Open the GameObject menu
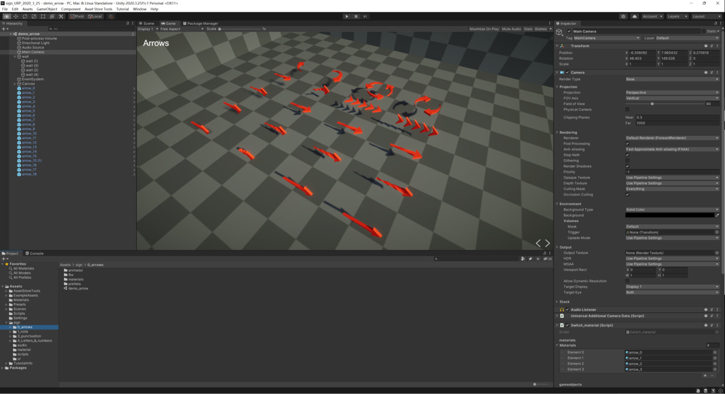The width and height of the screenshot is (725, 394). click(x=47, y=9)
